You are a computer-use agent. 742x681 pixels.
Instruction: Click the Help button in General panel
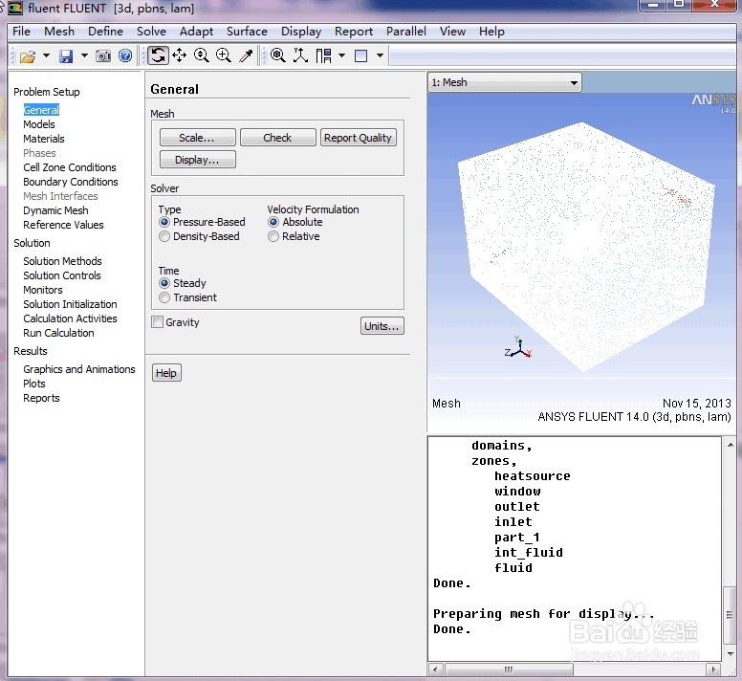coord(166,373)
